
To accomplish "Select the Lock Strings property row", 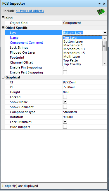I will (x=34, y=48).
